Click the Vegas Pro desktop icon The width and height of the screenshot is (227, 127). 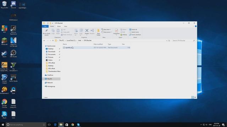point(13,42)
